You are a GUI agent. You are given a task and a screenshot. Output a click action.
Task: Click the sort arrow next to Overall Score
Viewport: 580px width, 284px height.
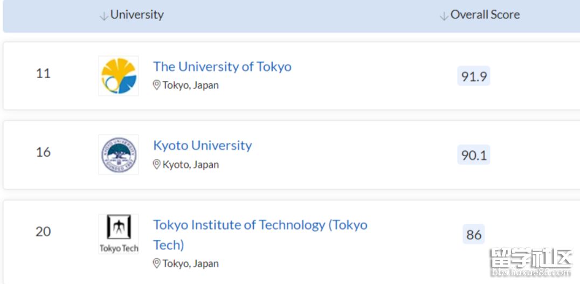coord(444,16)
